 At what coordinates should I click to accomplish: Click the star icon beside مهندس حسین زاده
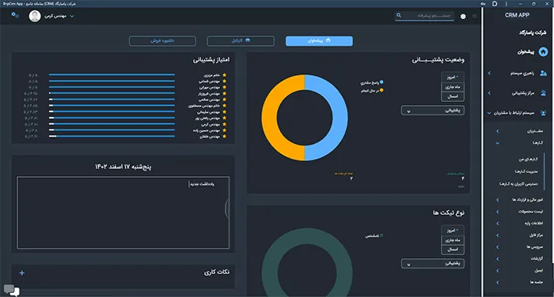[224, 130]
